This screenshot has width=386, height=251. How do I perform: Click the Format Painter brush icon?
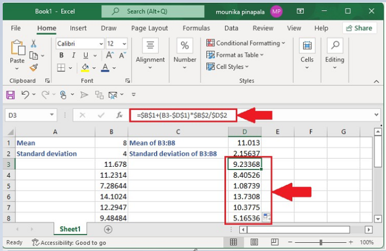(x=34, y=67)
